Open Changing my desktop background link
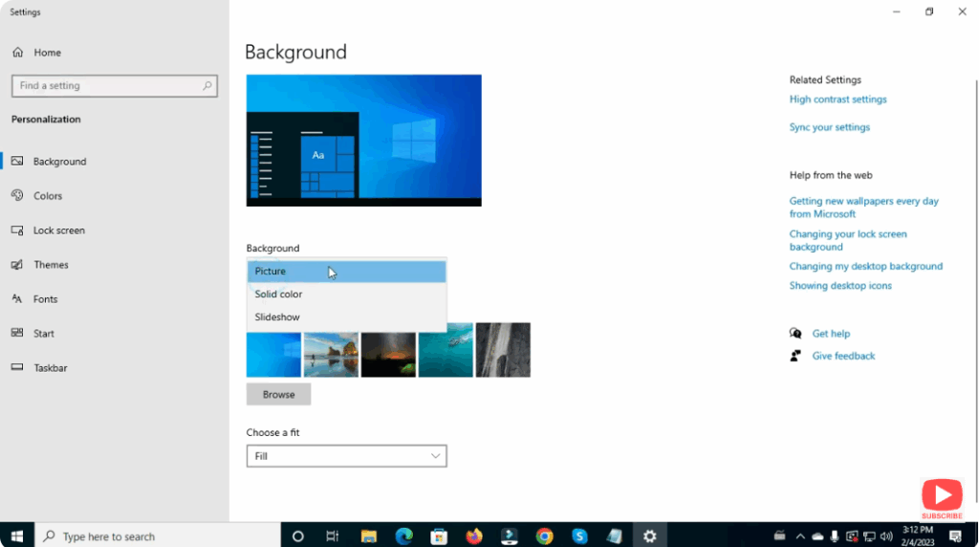979x547 pixels. point(865,266)
